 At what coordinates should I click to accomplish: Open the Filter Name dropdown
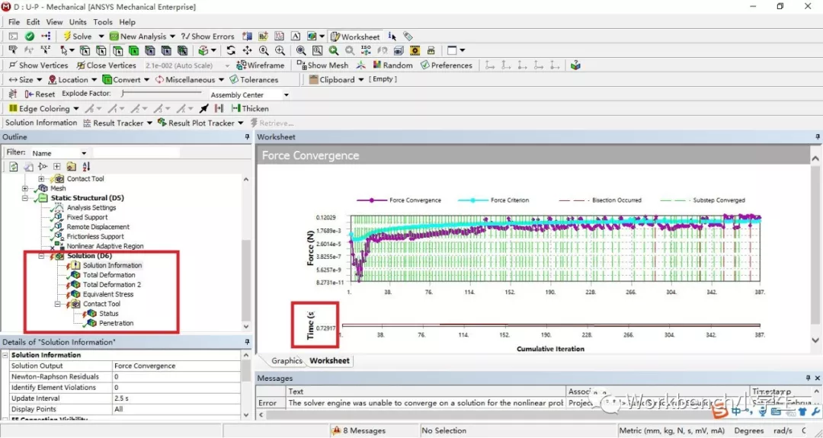click(84, 153)
